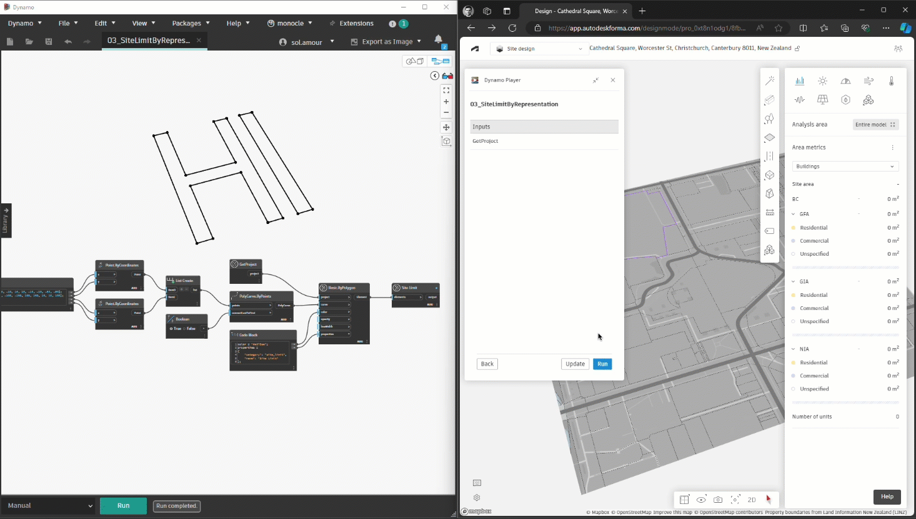Open the Sun analysis tool

coord(822,81)
